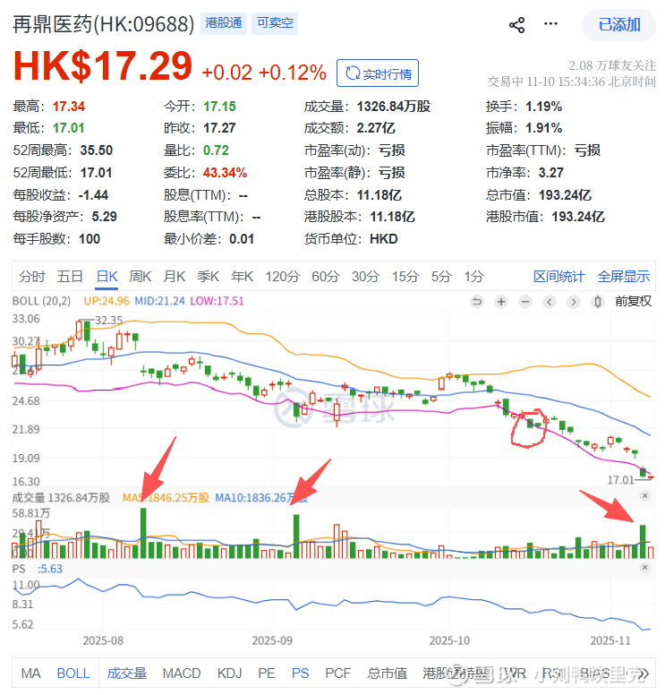
Task: Zoom in chart with plus icon
Action: [501, 302]
